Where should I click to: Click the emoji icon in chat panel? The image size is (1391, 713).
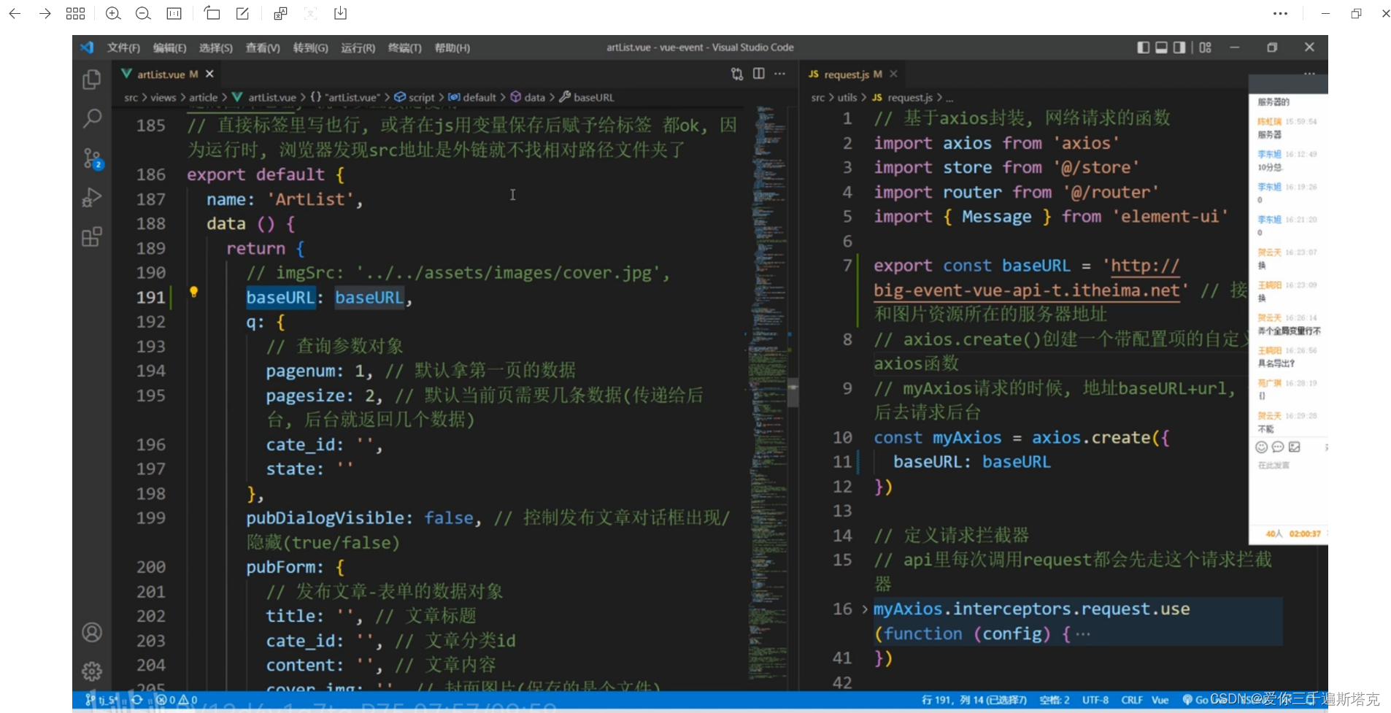[1261, 447]
